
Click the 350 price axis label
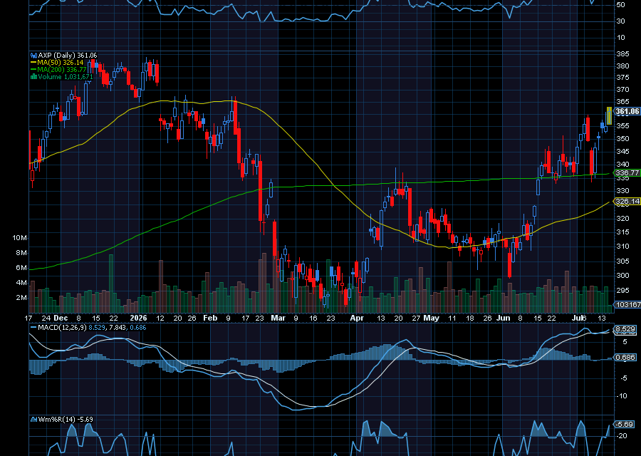pos(622,139)
